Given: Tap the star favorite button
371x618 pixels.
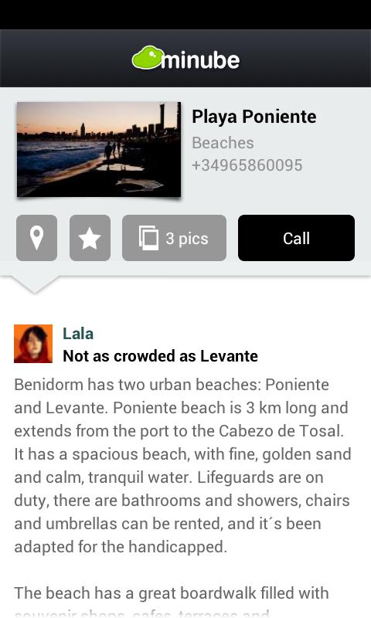Looking at the screenshot, I should (90, 238).
